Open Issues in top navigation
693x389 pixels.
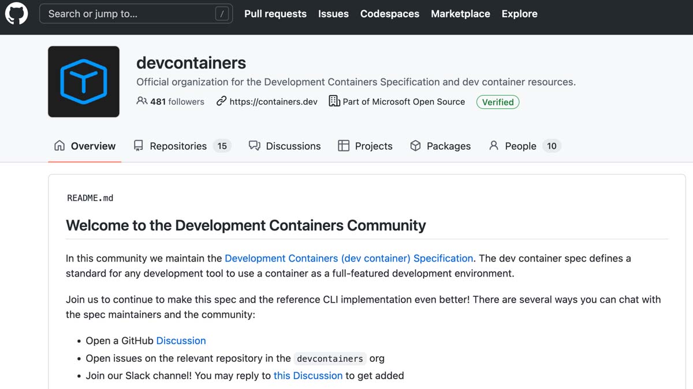point(333,14)
